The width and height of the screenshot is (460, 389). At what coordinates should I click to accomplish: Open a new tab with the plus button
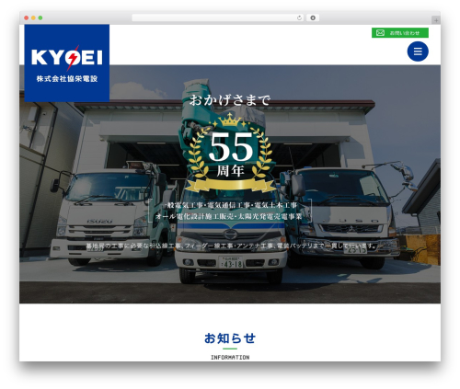pos(436,20)
